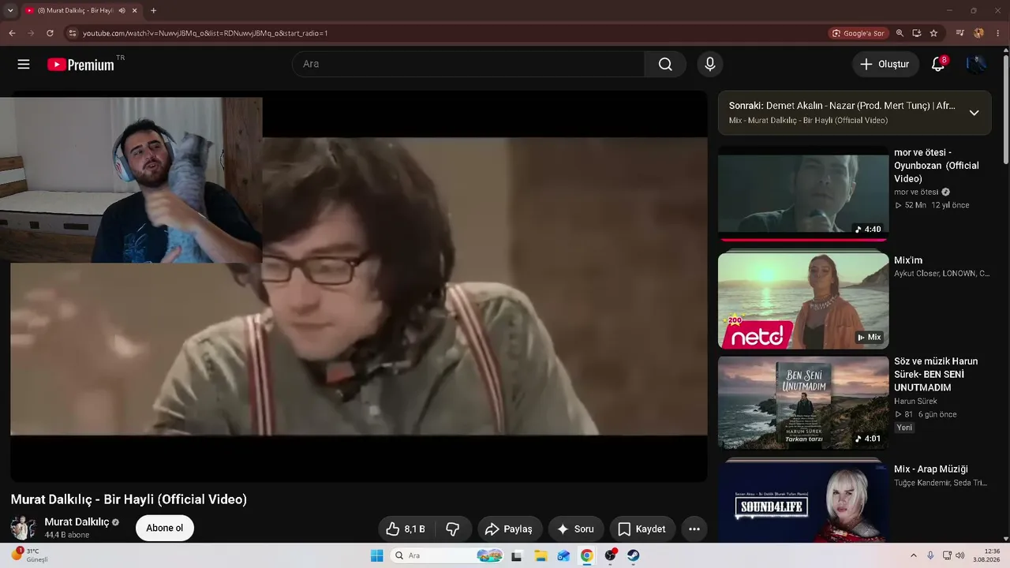Bookmark this page with the star icon
This screenshot has height=568, width=1010.
pos(933,33)
